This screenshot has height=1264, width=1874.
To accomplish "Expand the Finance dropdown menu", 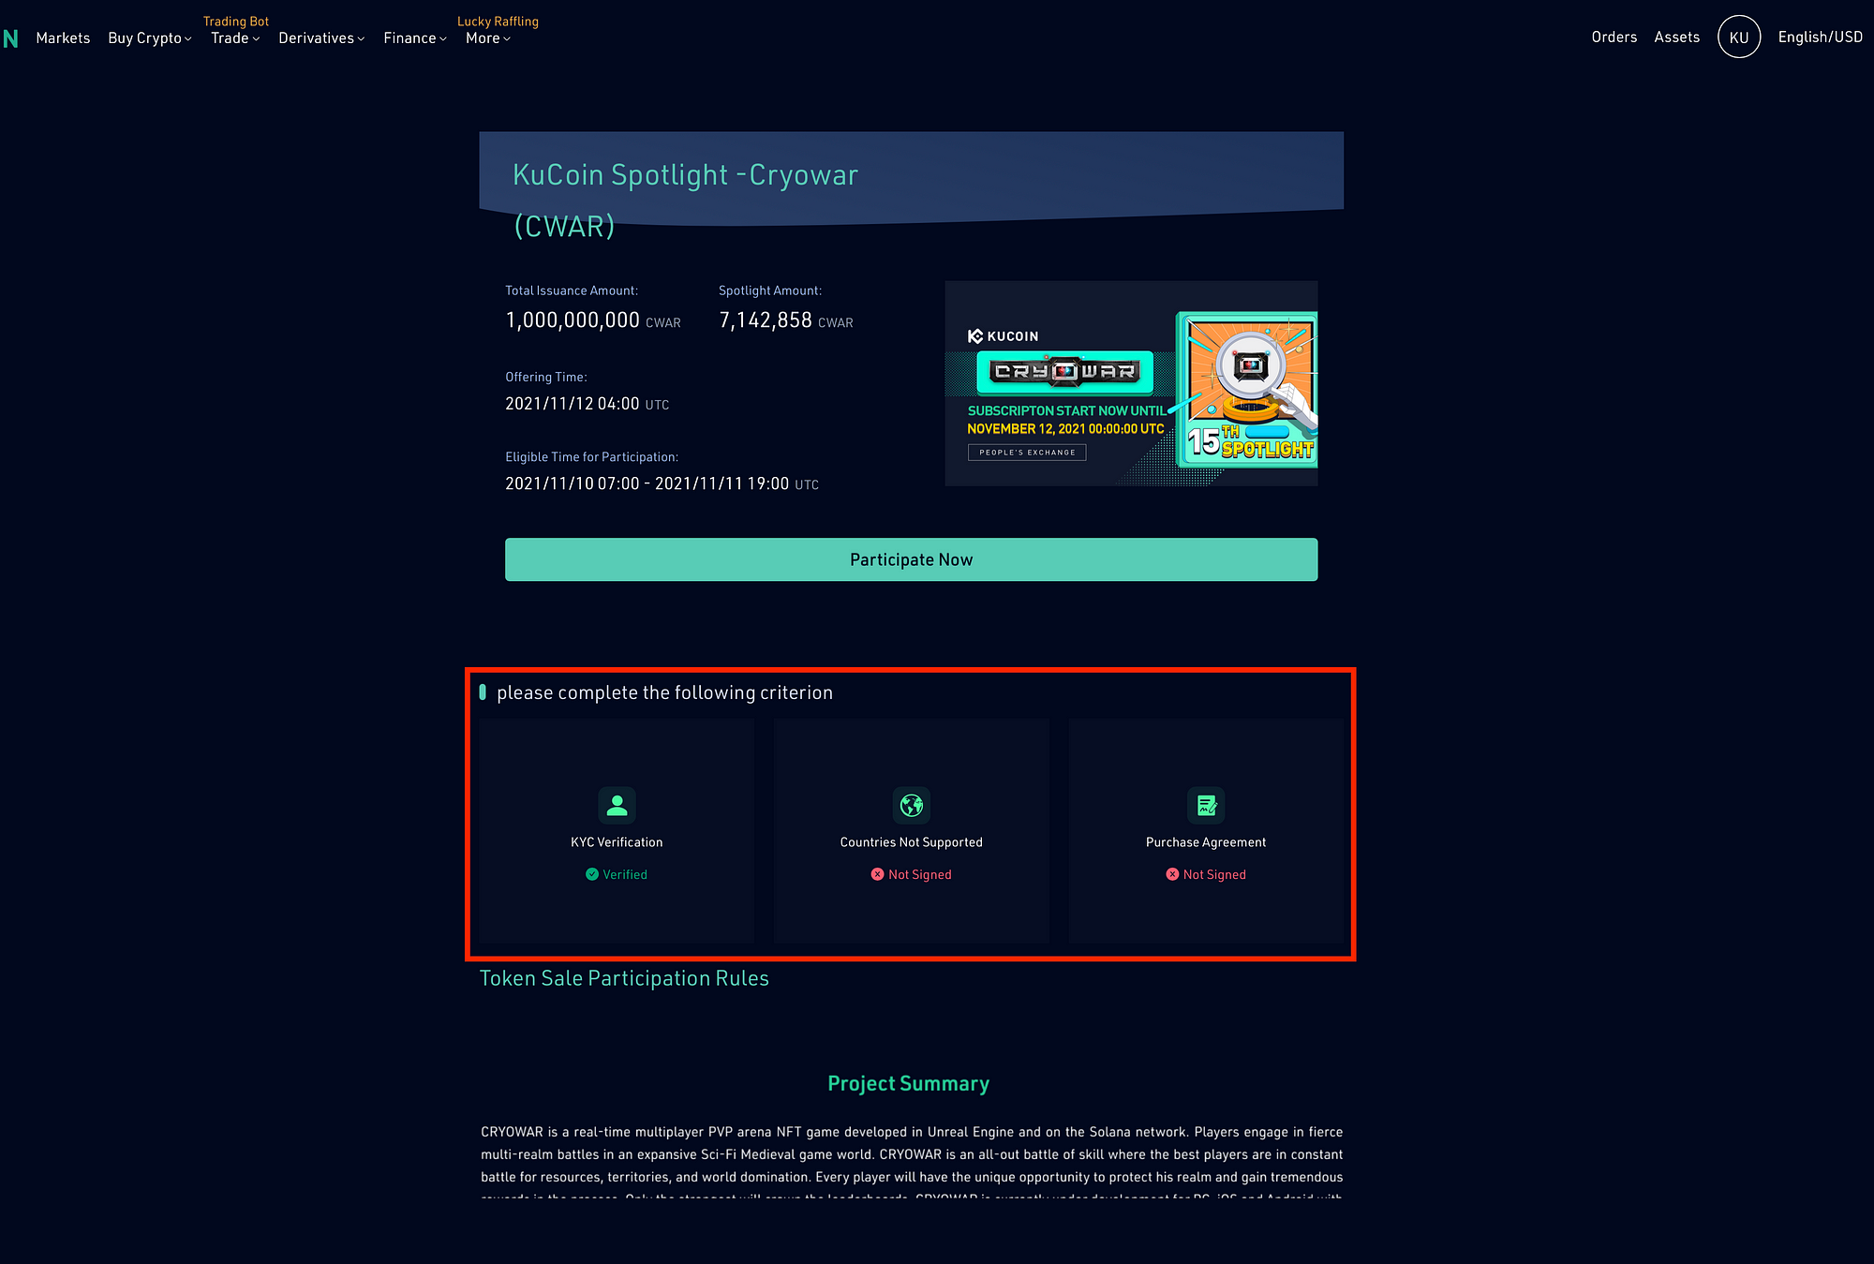I will 416,37.
